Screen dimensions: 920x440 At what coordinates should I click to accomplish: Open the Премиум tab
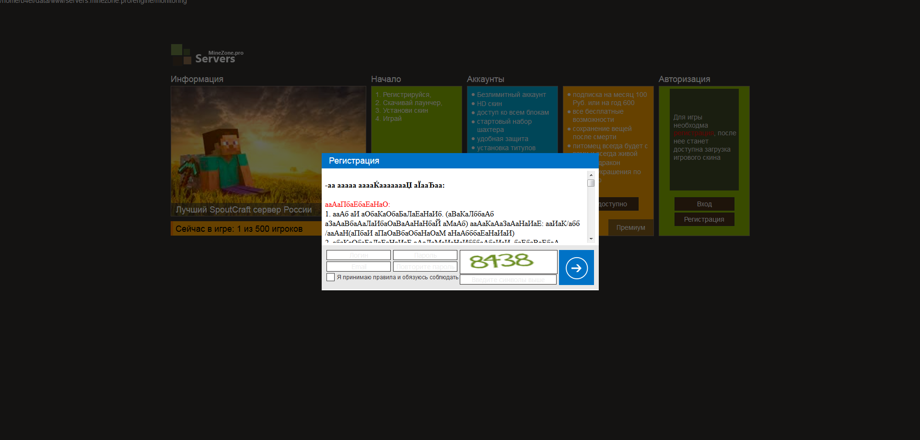coord(630,227)
